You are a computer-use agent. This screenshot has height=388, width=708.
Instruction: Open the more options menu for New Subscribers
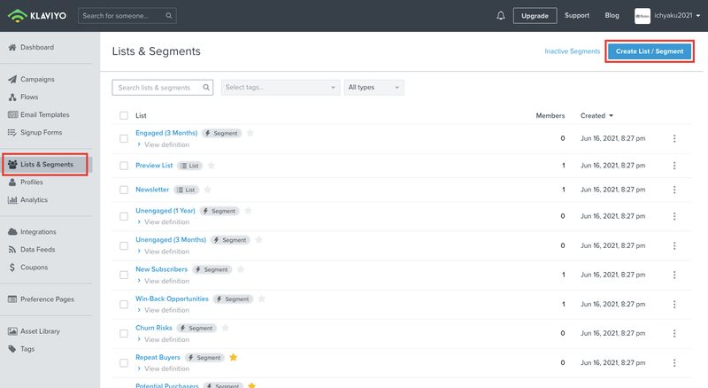674,275
